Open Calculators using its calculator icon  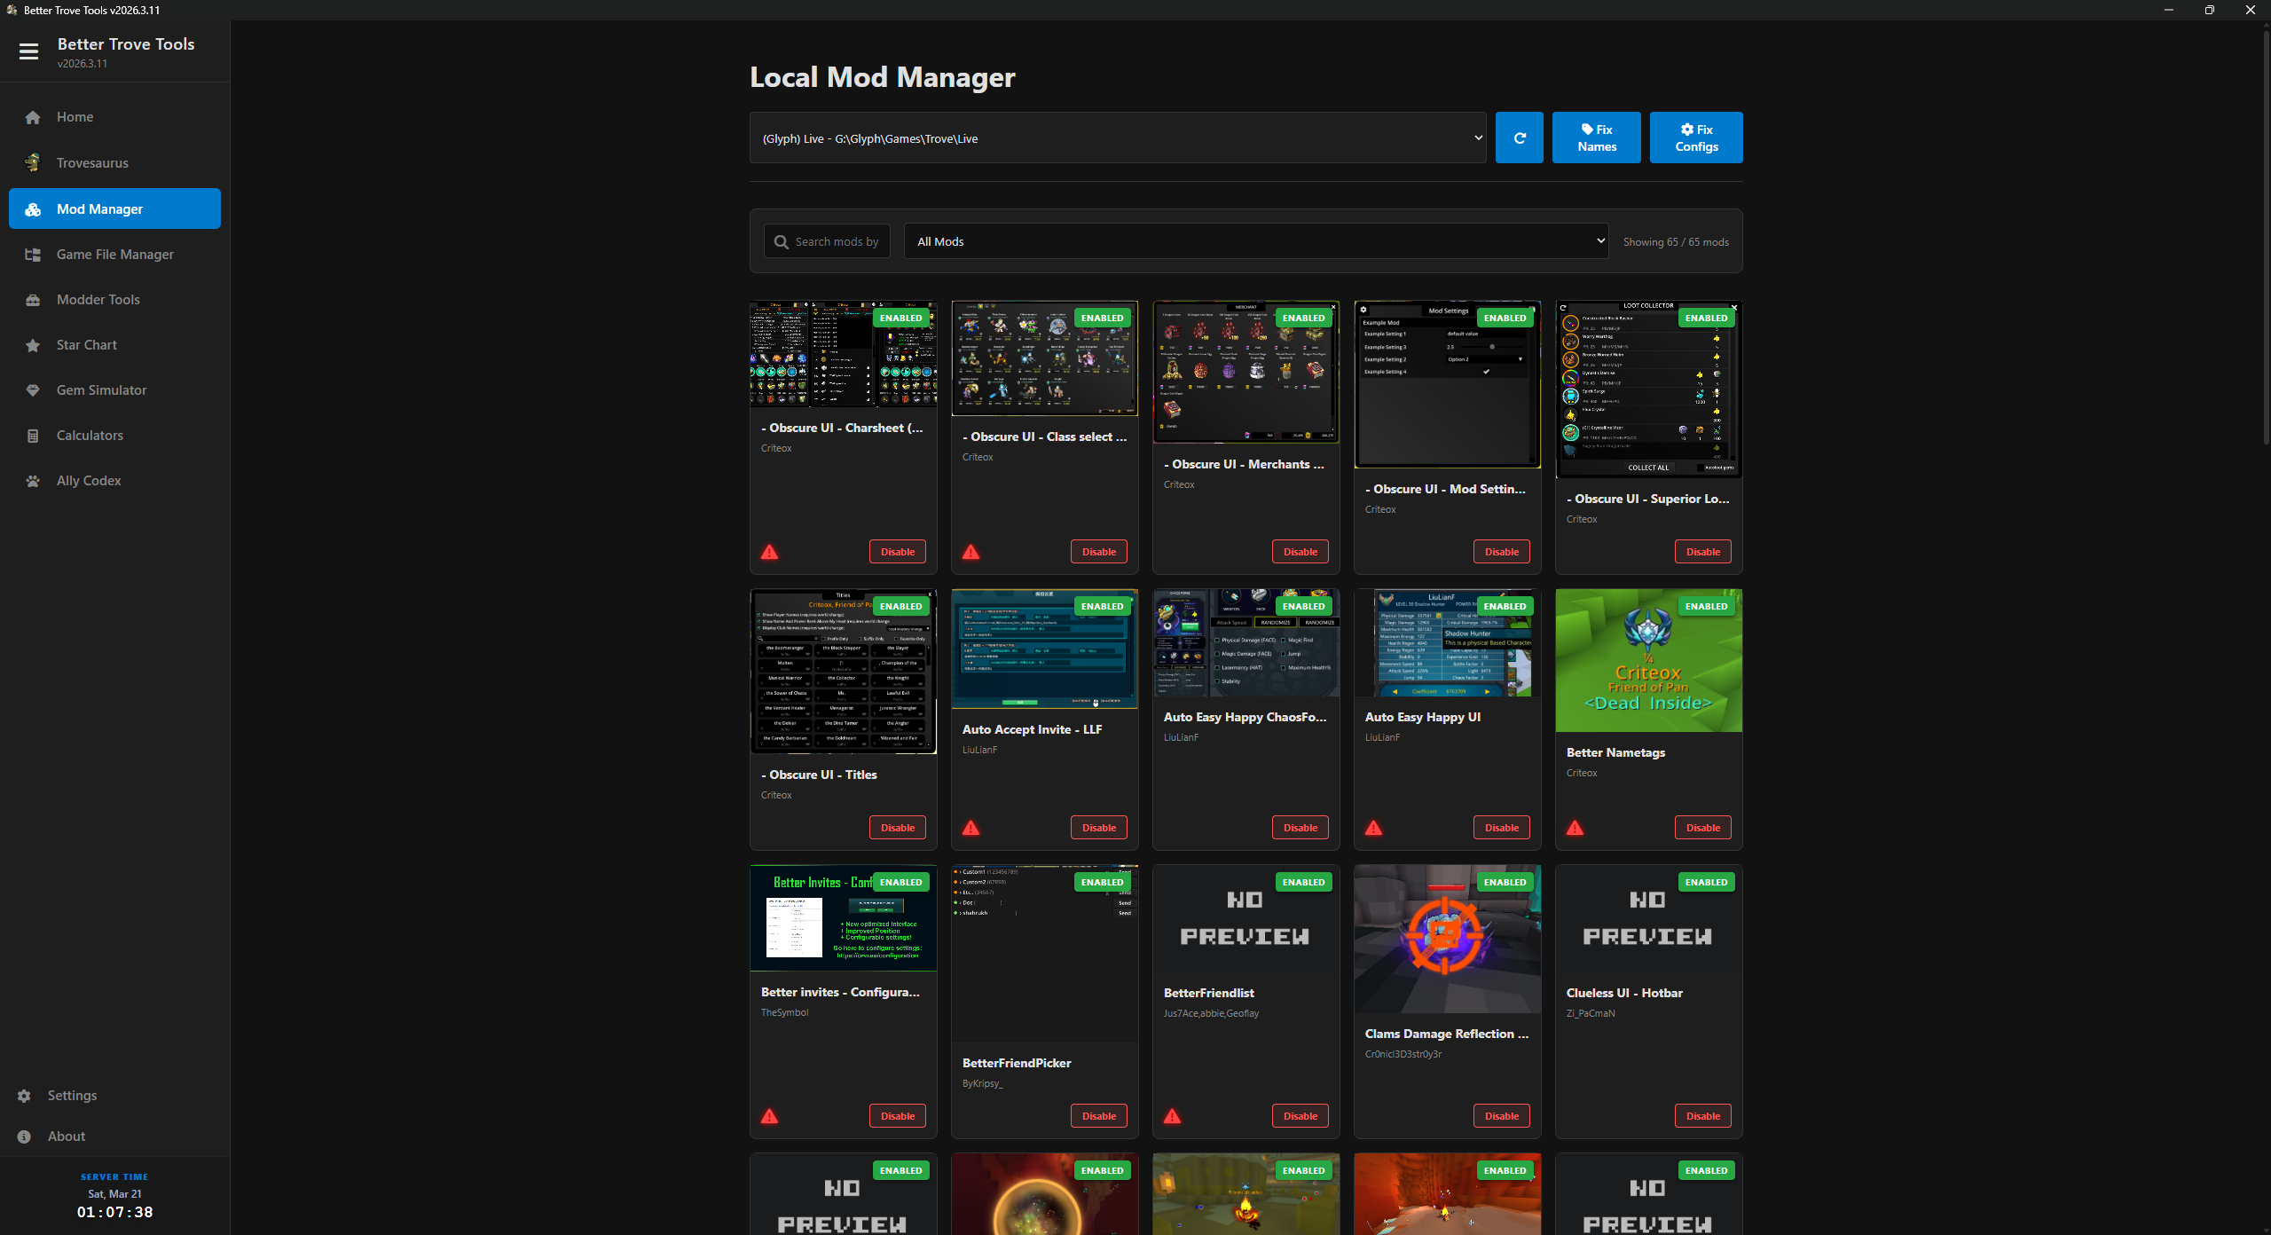[32, 436]
